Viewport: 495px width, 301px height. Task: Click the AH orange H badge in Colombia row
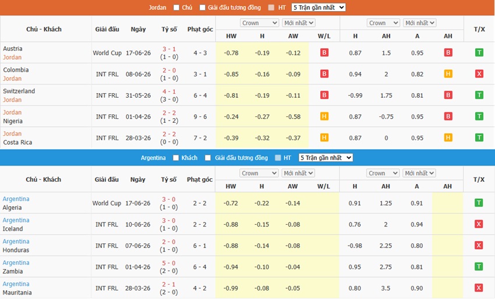click(448, 74)
